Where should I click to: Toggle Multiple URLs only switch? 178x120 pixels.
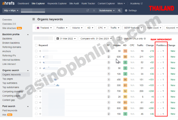point(119,38)
